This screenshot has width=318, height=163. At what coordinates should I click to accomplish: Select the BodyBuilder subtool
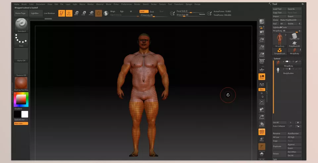pyautogui.click(x=289, y=70)
